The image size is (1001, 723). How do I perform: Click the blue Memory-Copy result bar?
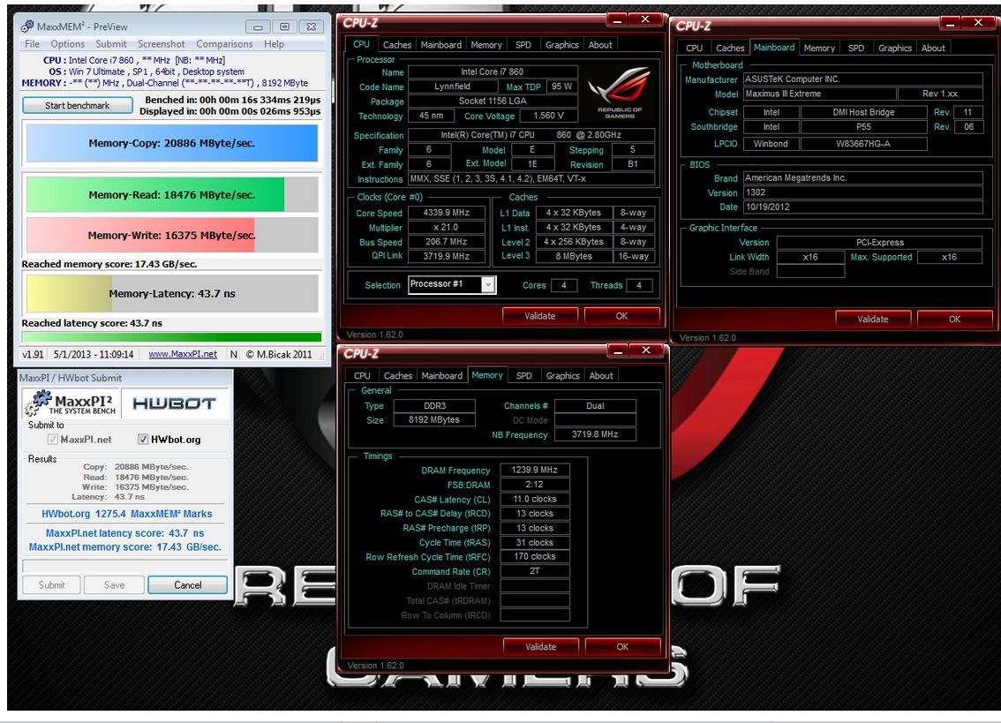click(x=171, y=142)
